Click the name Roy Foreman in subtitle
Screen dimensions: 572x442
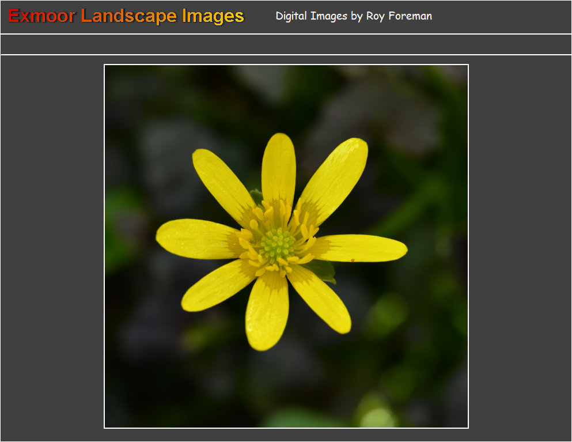coord(399,16)
